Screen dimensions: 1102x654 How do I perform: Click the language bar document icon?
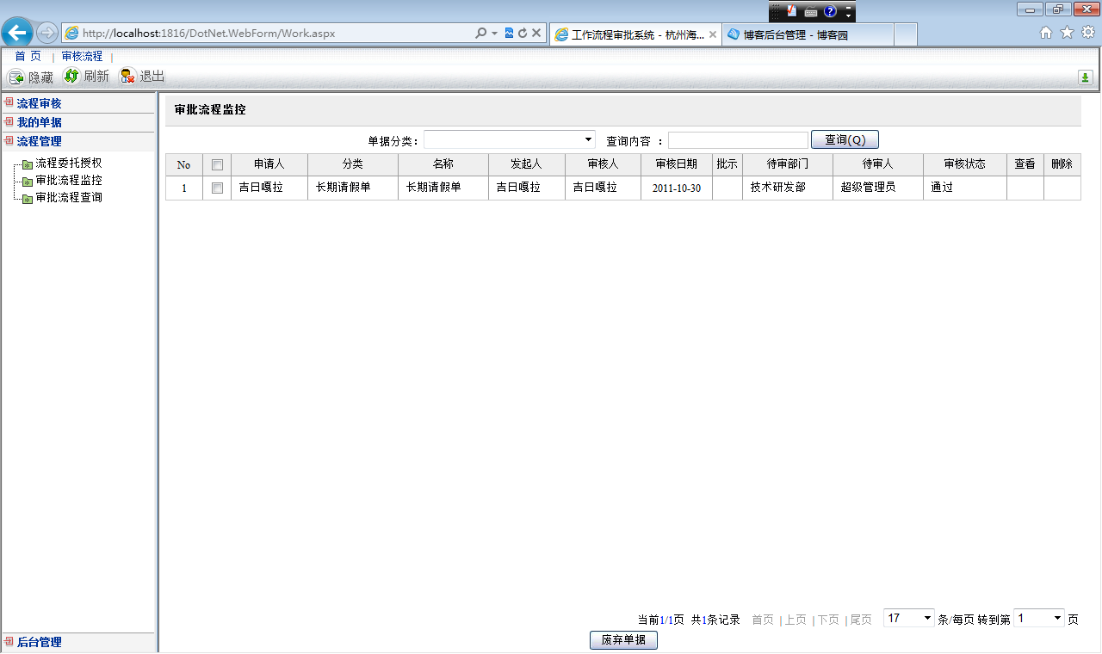pos(791,11)
